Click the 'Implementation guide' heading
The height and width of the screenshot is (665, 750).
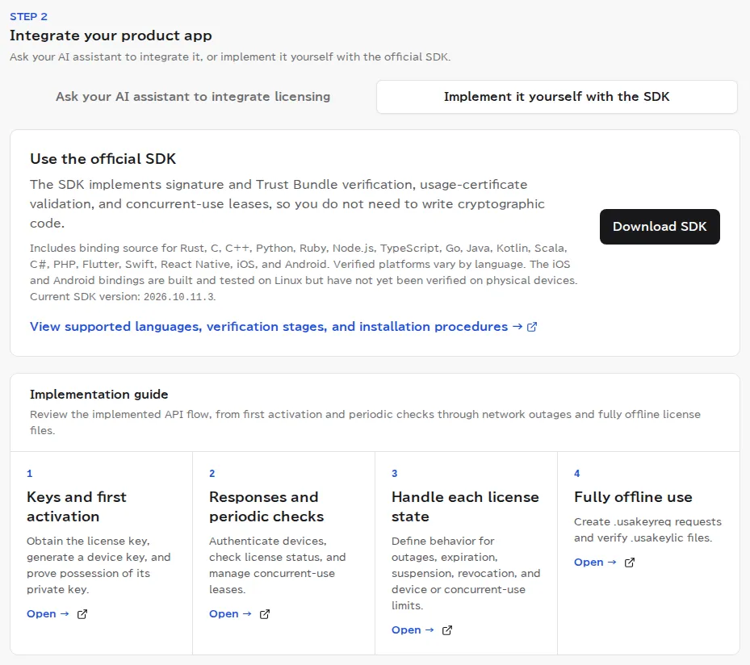click(x=99, y=395)
